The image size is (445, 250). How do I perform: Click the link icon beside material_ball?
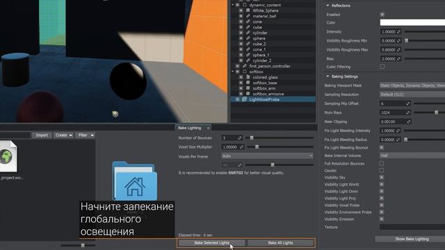[248, 16]
